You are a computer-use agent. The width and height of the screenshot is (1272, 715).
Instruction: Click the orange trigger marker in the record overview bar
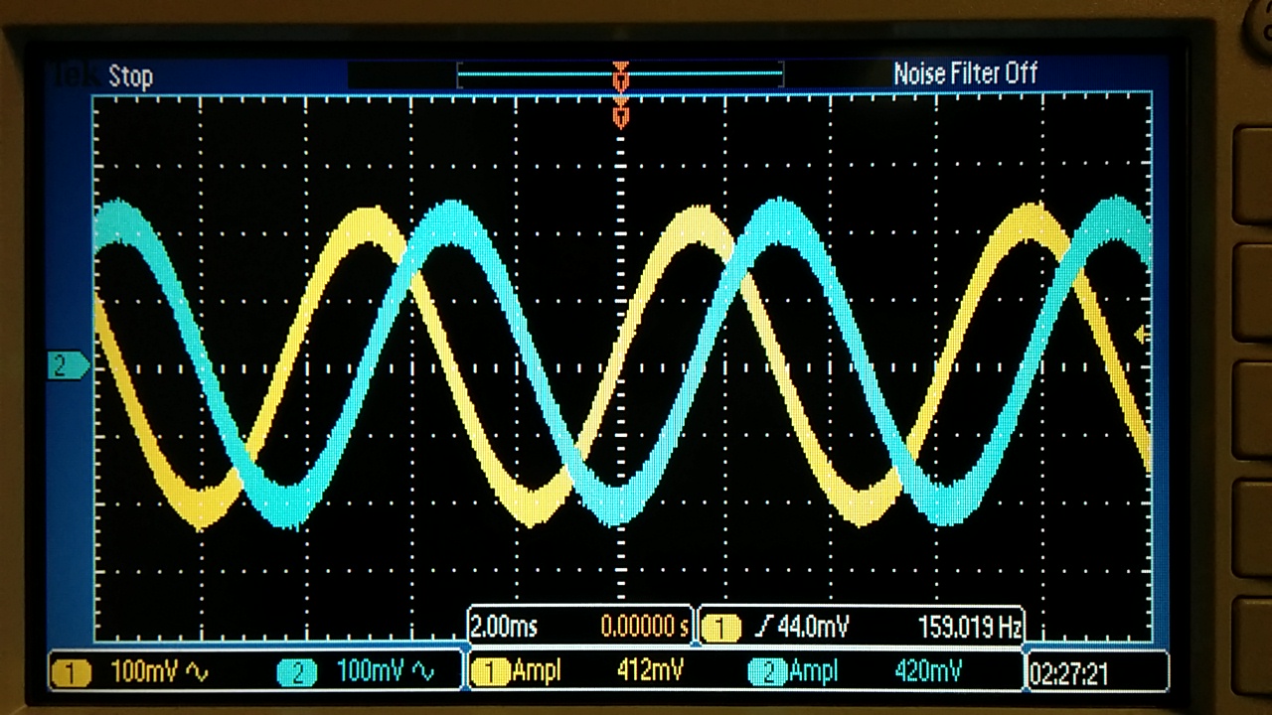[x=621, y=75]
